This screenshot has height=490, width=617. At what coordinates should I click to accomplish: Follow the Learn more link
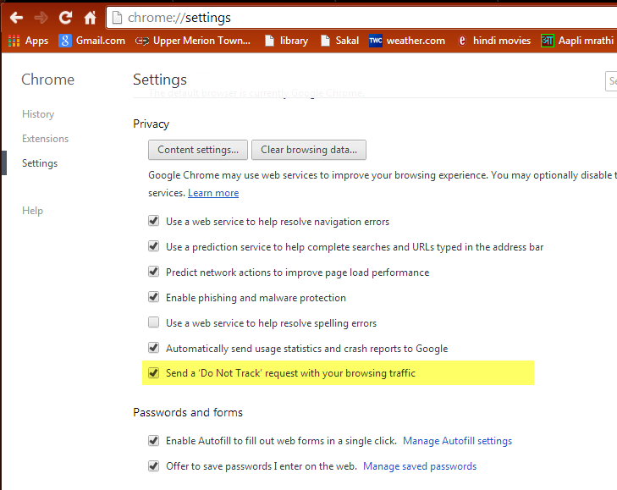(x=213, y=193)
